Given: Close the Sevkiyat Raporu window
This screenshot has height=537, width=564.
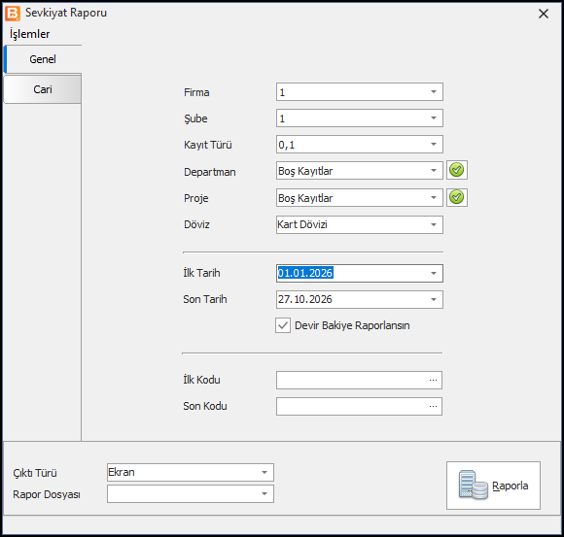Looking at the screenshot, I should (x=544, y=14).
